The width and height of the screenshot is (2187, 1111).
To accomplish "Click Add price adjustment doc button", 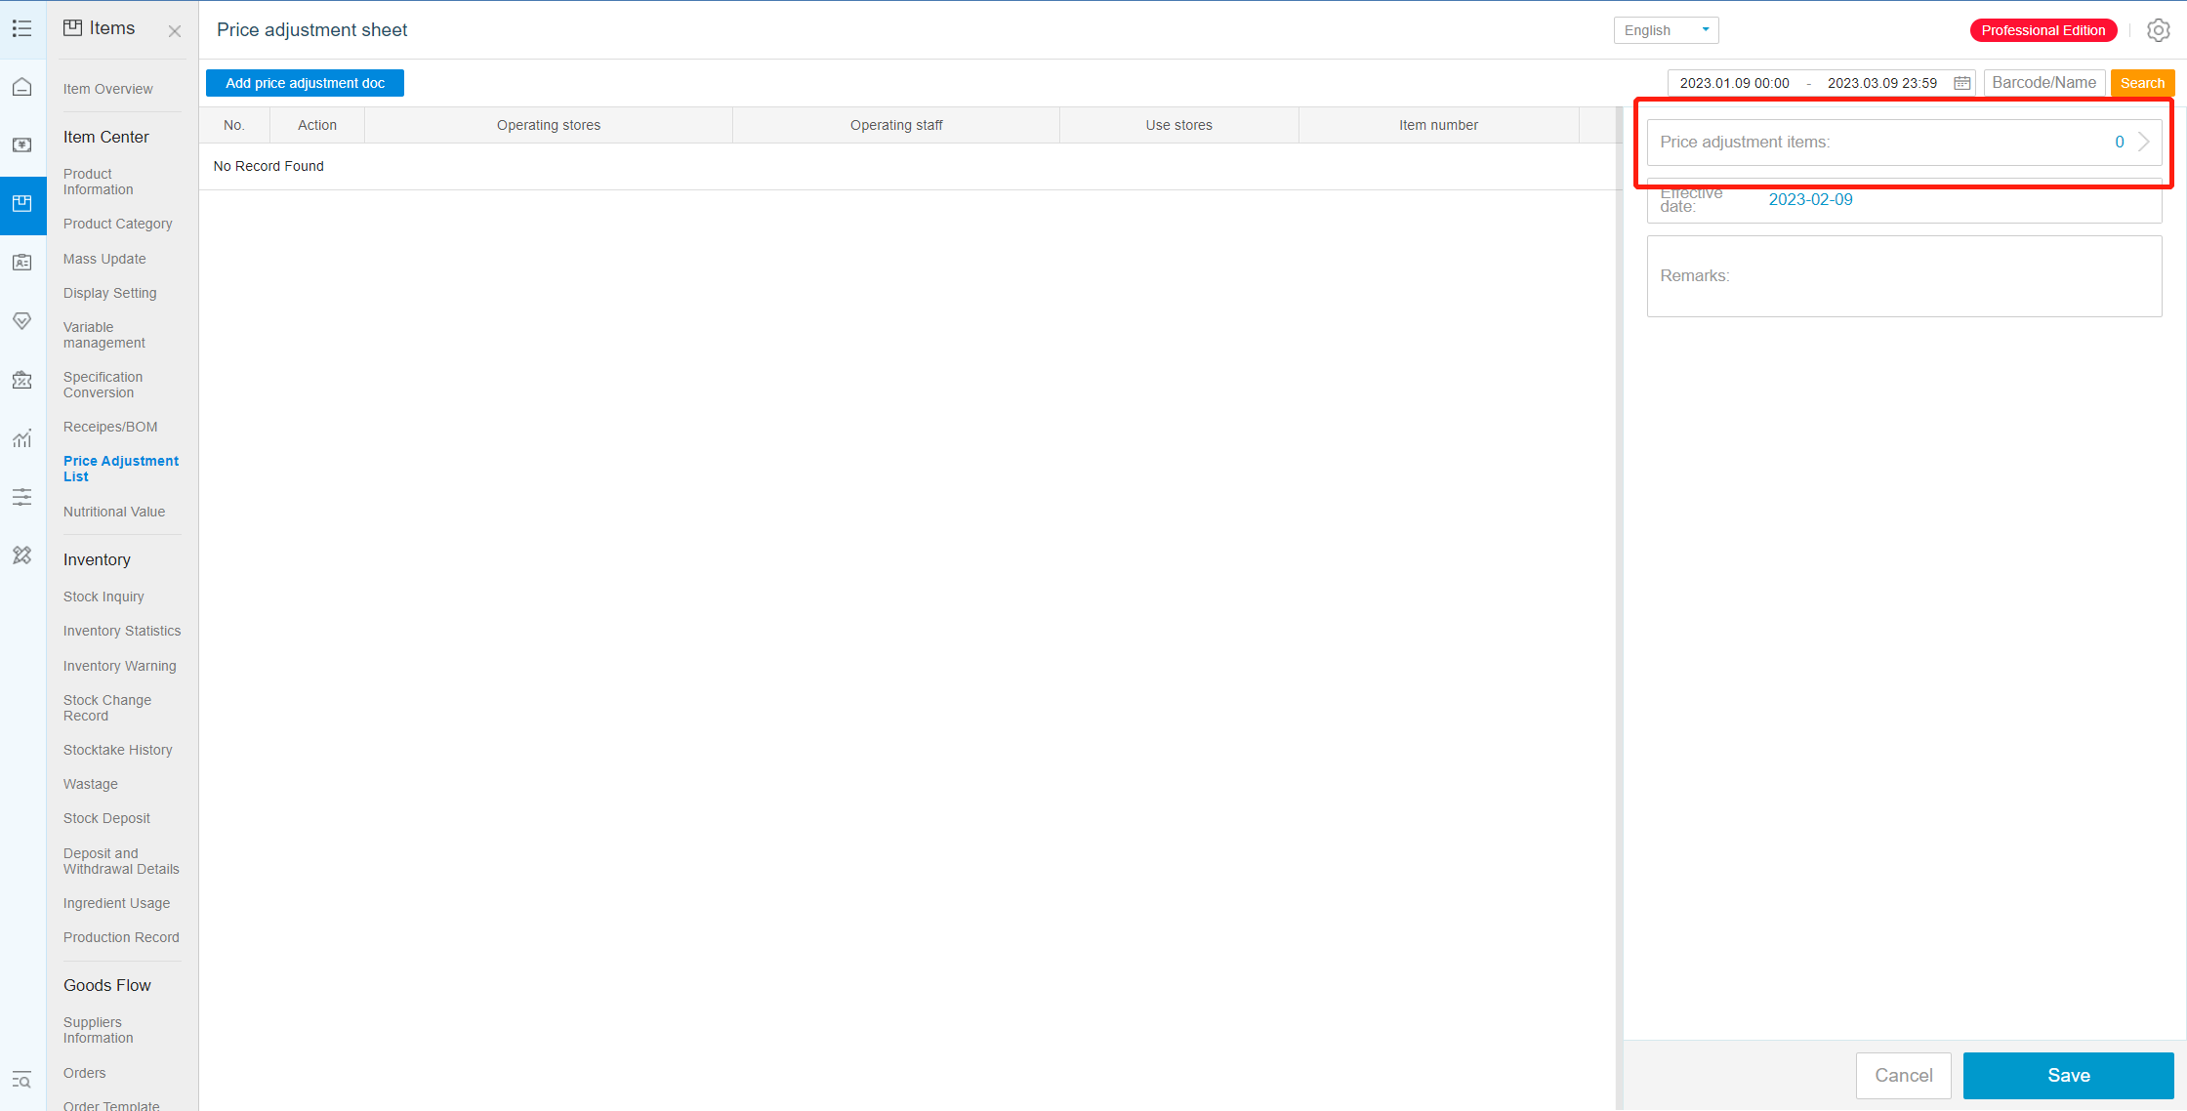I will click(x=305, y=83).
